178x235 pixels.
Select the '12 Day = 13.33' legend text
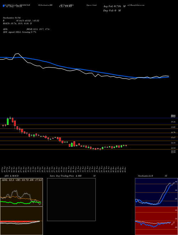13,6
